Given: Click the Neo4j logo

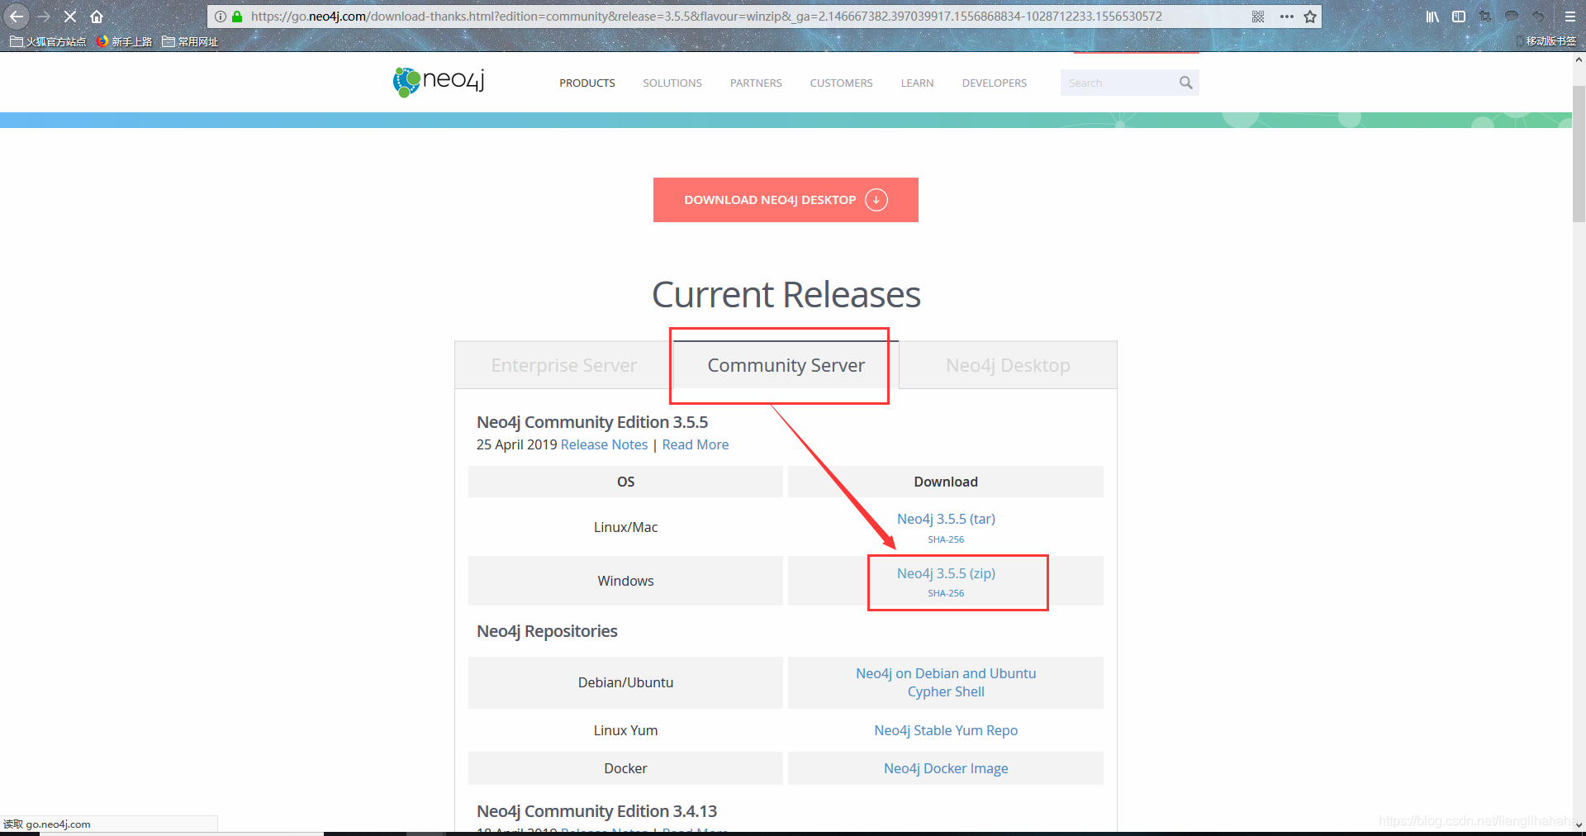Looking at the screenshot, I should tap(439, 82).
